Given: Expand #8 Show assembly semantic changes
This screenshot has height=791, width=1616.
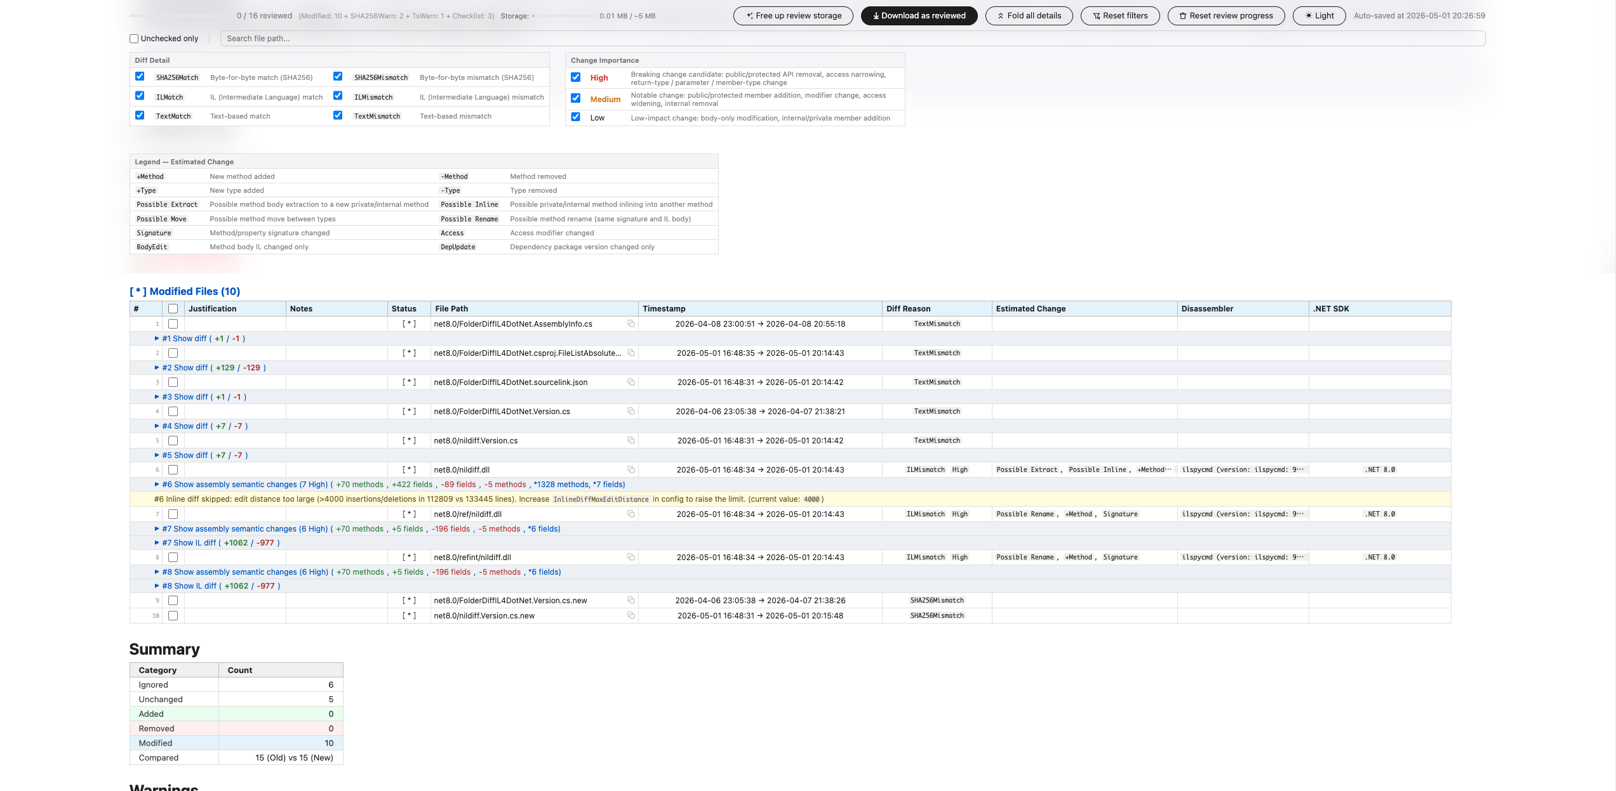Looking at the screenshot, I should click(358, 572).
